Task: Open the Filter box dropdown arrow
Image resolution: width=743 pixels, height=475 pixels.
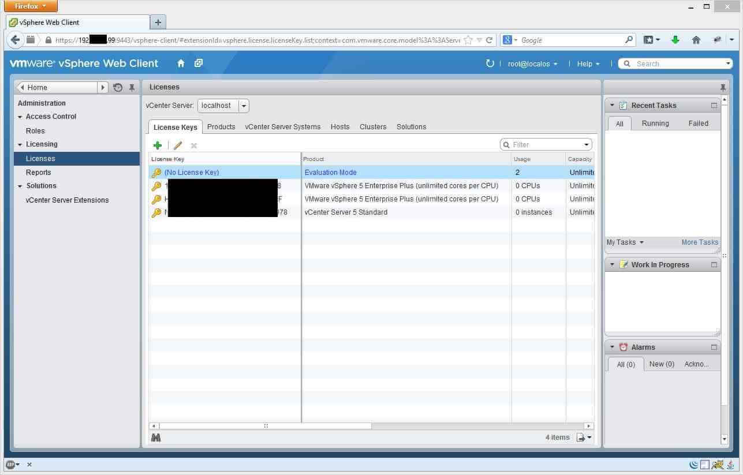Action: click(x=587, y=145)
